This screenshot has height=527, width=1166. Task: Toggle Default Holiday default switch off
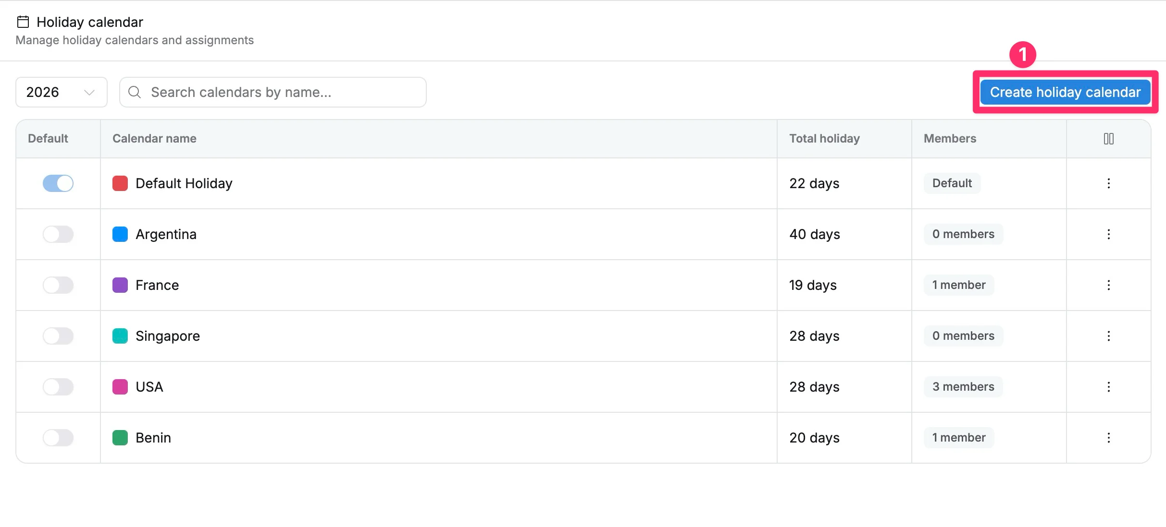[58, 183]
